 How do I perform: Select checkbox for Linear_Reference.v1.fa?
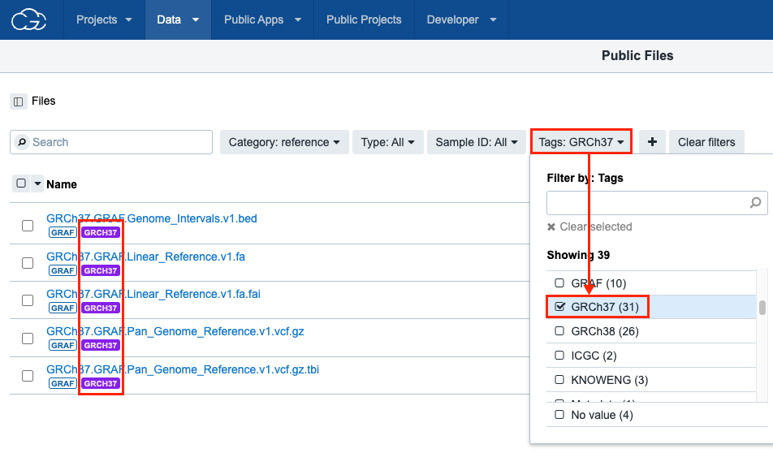point(28,263)
